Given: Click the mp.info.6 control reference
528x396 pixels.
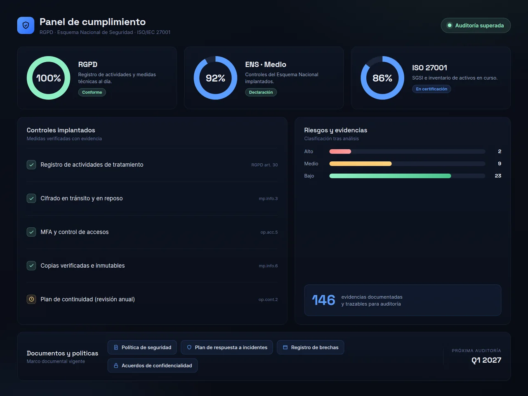Looking at the screenshot, I should [268, 266].
